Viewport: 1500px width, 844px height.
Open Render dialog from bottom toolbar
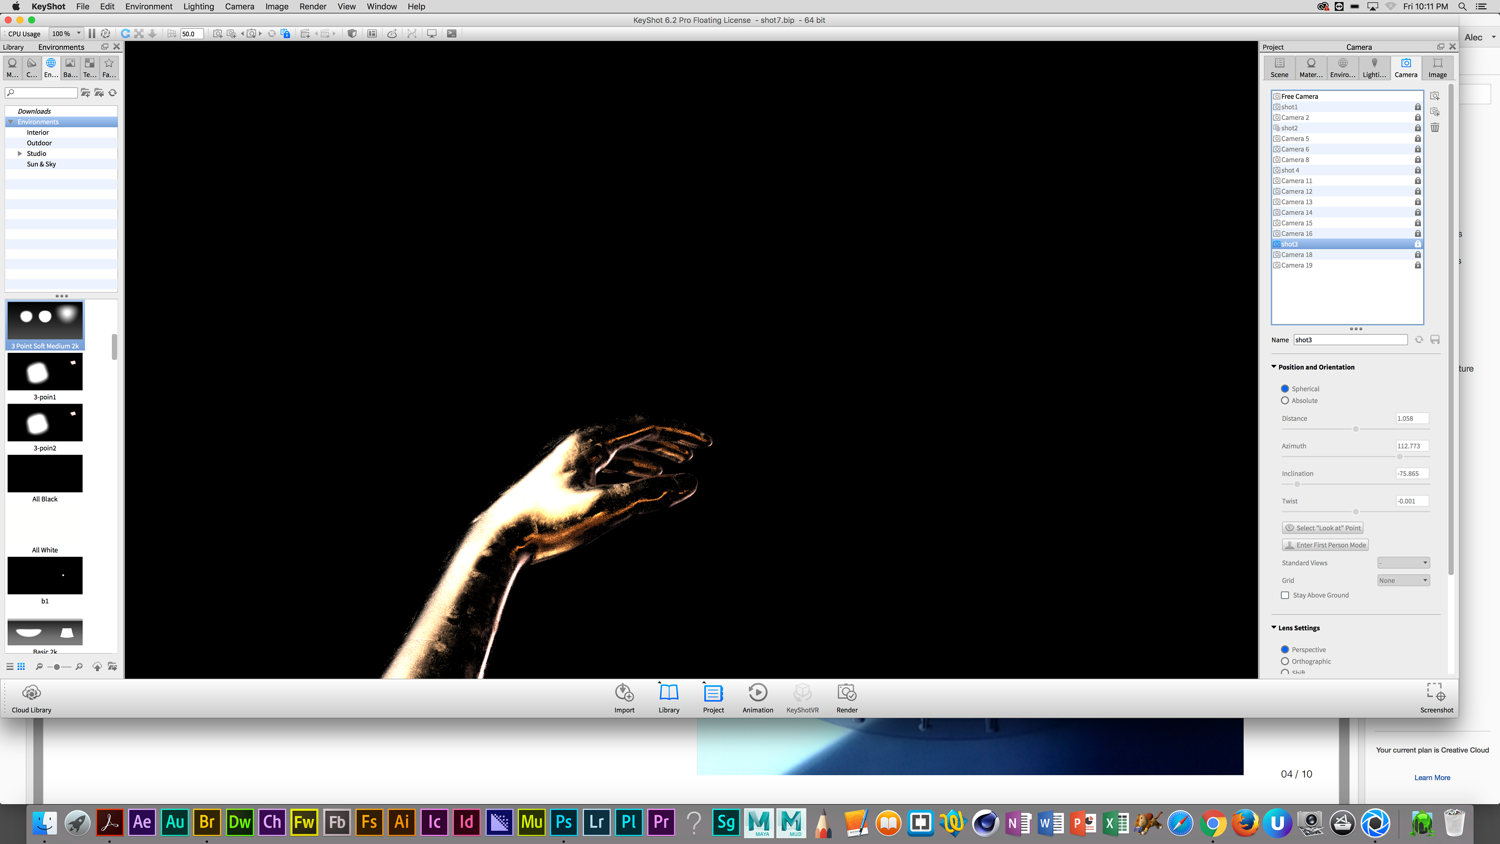tap(846, 698)
